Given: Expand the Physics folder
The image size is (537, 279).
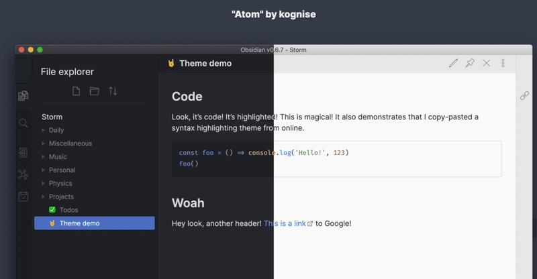Looking at the screenshot, I should [x=43, y=183].
